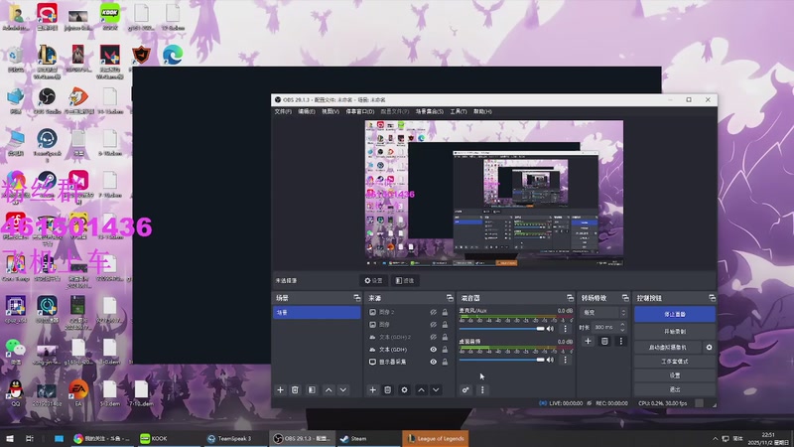Adjust transition duration 300 ms stepper
Screen dimensions: 794x447
(623, 327)
